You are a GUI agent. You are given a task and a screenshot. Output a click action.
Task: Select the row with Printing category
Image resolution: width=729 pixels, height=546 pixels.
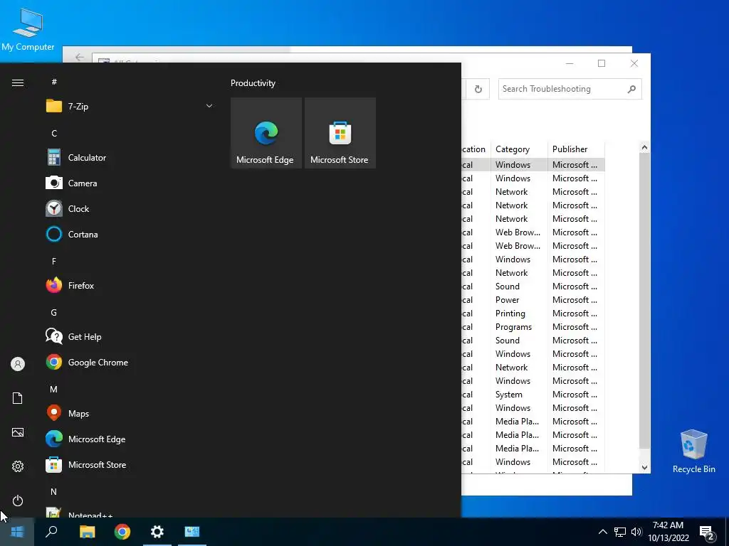(x=533, y=314)
